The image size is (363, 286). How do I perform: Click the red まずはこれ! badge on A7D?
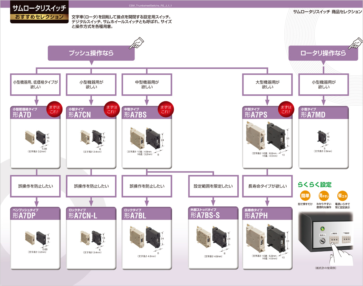click(53, 109)
